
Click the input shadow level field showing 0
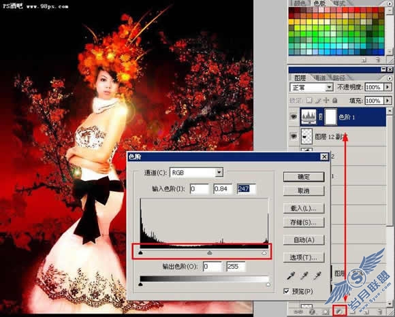(200, 188)
